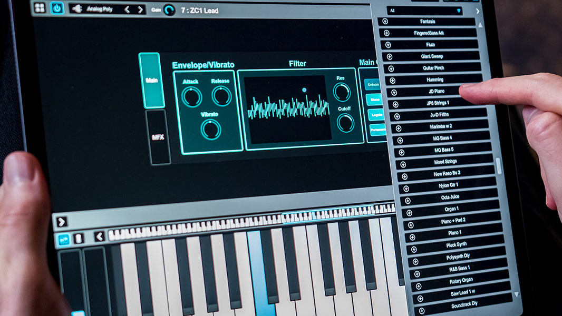Shift keyboard range with left chevron

pyautogui.click(x=99, y=236)
